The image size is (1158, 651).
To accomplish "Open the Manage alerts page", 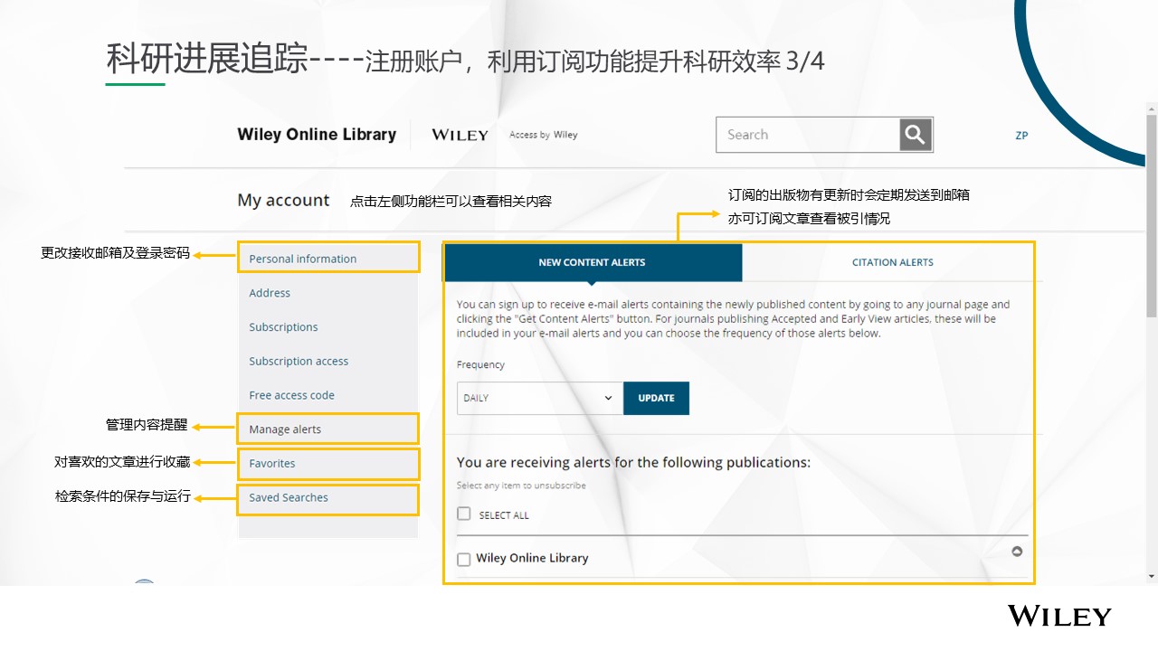I will tap(284, 429).
